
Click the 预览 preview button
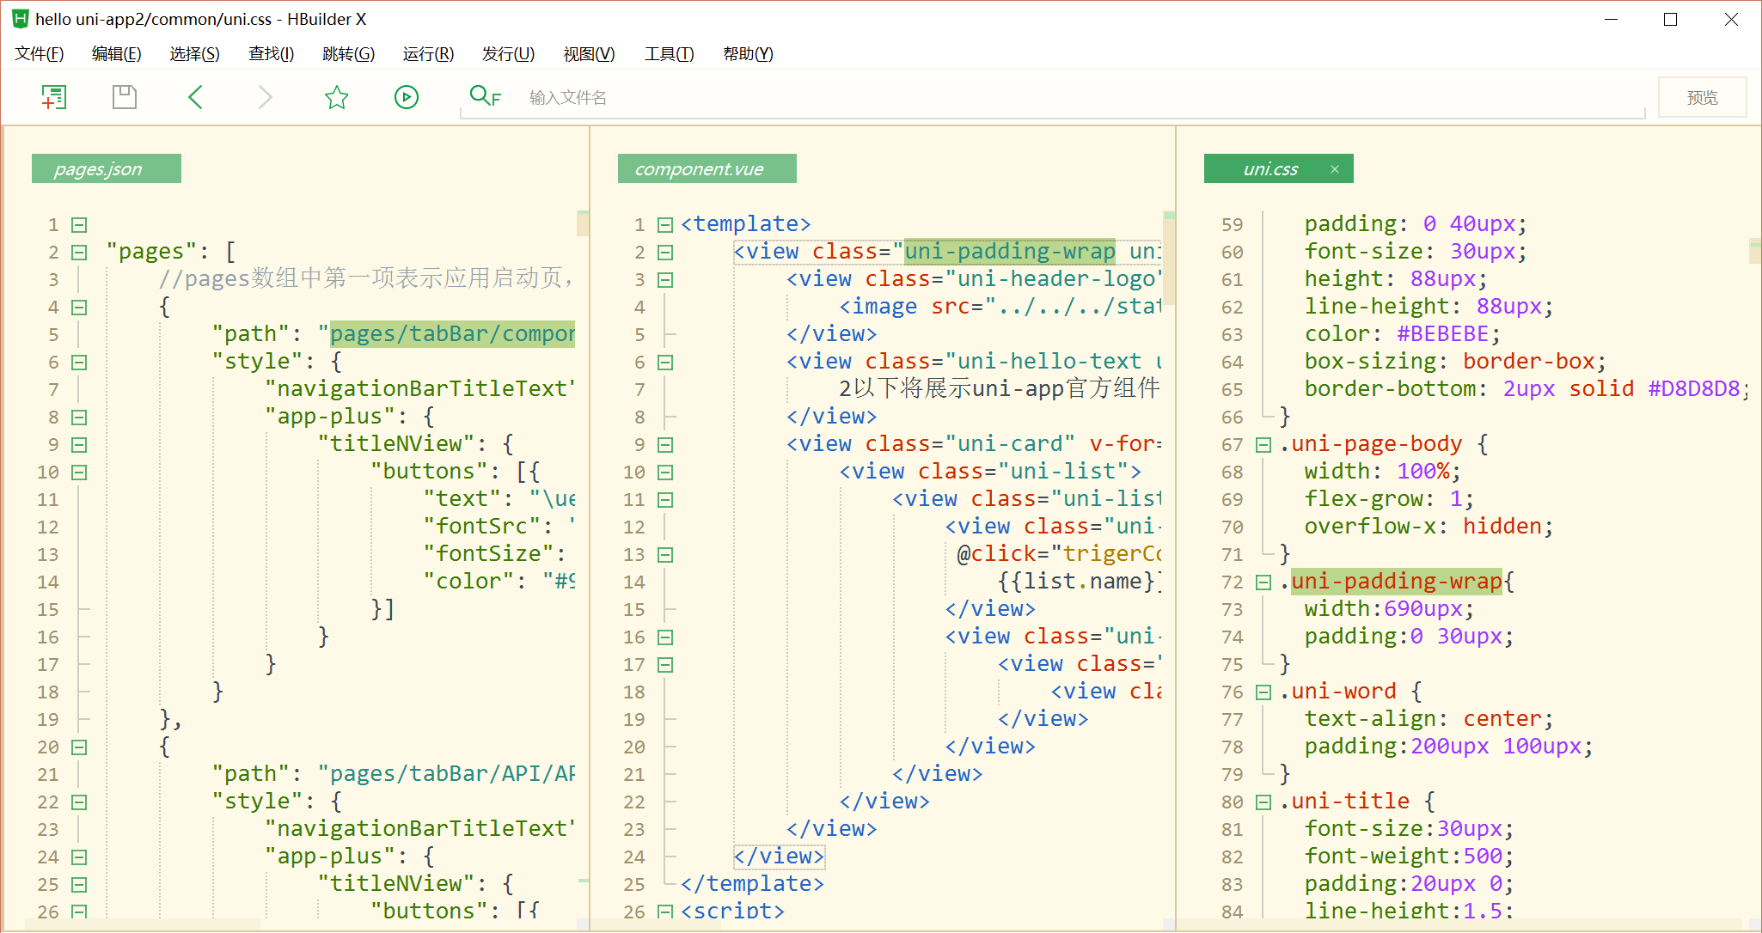click(x=1702, y=97)
